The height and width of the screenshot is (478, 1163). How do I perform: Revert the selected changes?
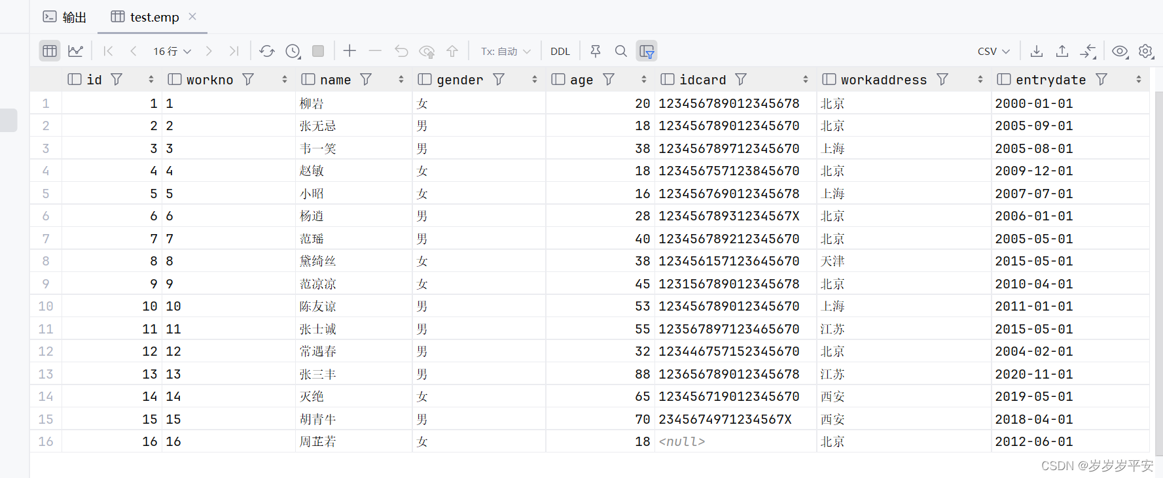[401, 51]
